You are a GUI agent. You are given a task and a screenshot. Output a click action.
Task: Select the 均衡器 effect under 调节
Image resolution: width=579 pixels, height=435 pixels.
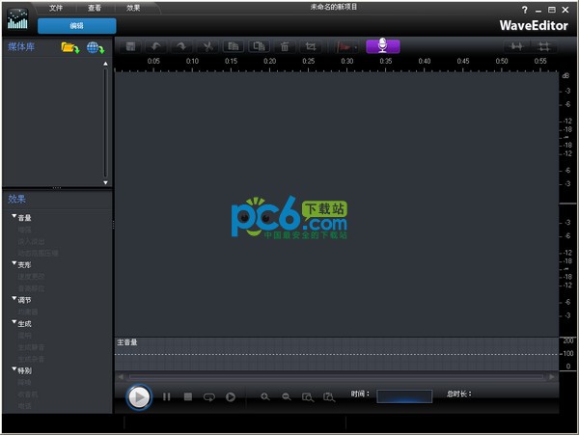pyautogui.click(x=28, y=313)
